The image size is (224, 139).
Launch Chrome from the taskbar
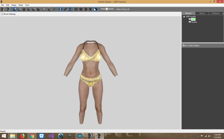click(x=32, y=136)
